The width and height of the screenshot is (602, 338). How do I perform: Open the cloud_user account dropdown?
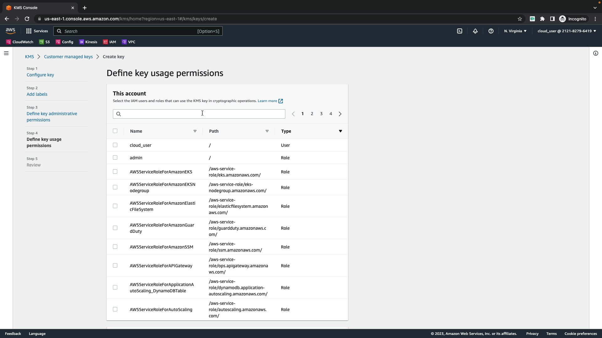click(x=566, y=31)
